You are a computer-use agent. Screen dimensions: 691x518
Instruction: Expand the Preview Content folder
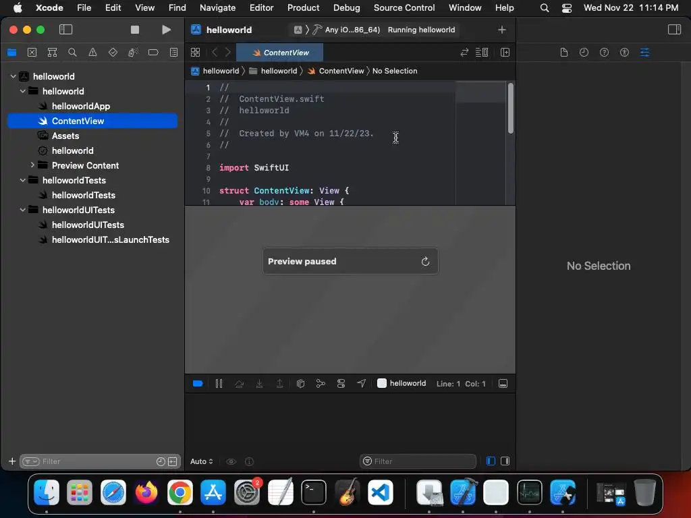[x=32, y=165]
